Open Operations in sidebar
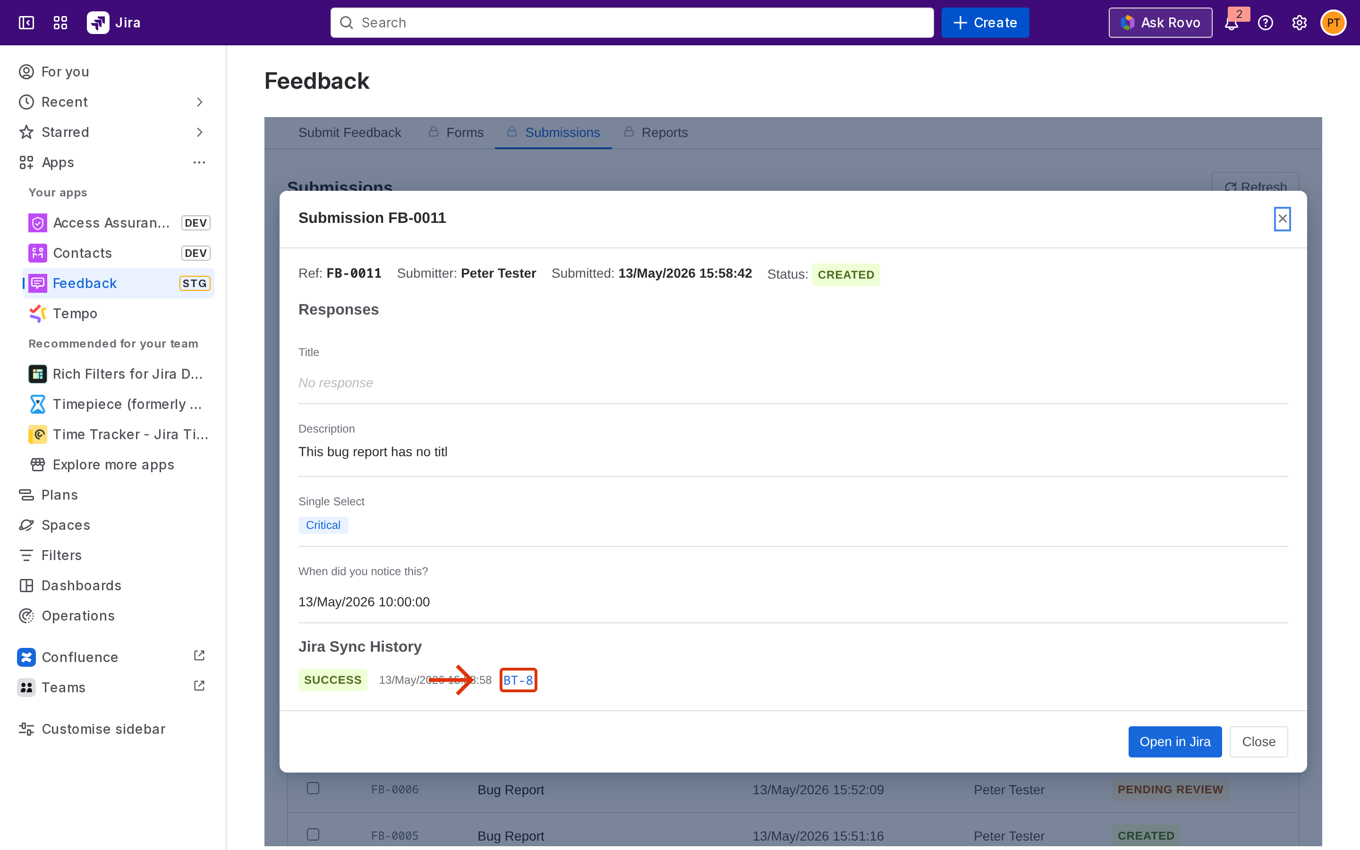Image resolution: width=1360 pixels, height=850 pixels. (x=112, y=616)
